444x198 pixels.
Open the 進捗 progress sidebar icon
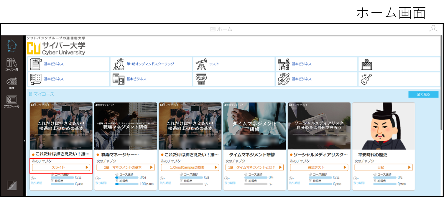[x=12, y=83]
